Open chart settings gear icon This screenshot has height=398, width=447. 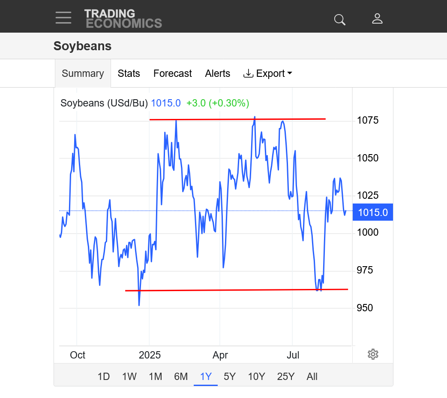(373, 354)
